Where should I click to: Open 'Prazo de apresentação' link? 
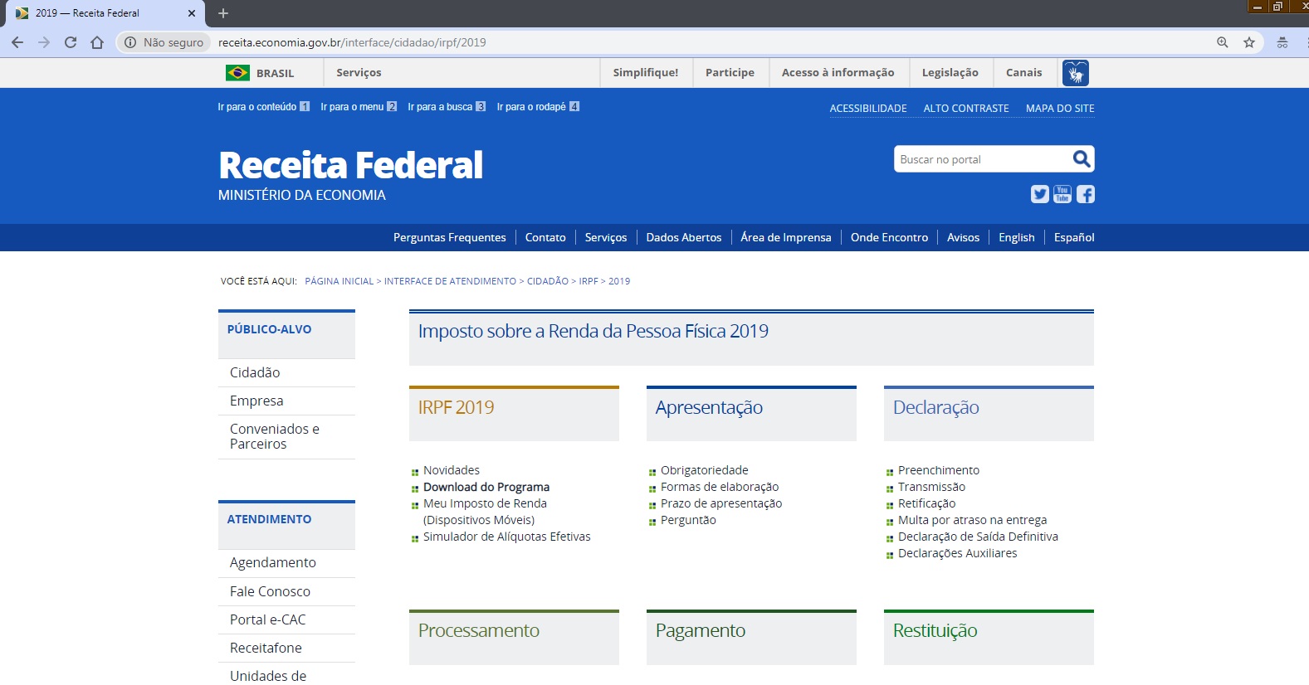[x=721, y=503]
